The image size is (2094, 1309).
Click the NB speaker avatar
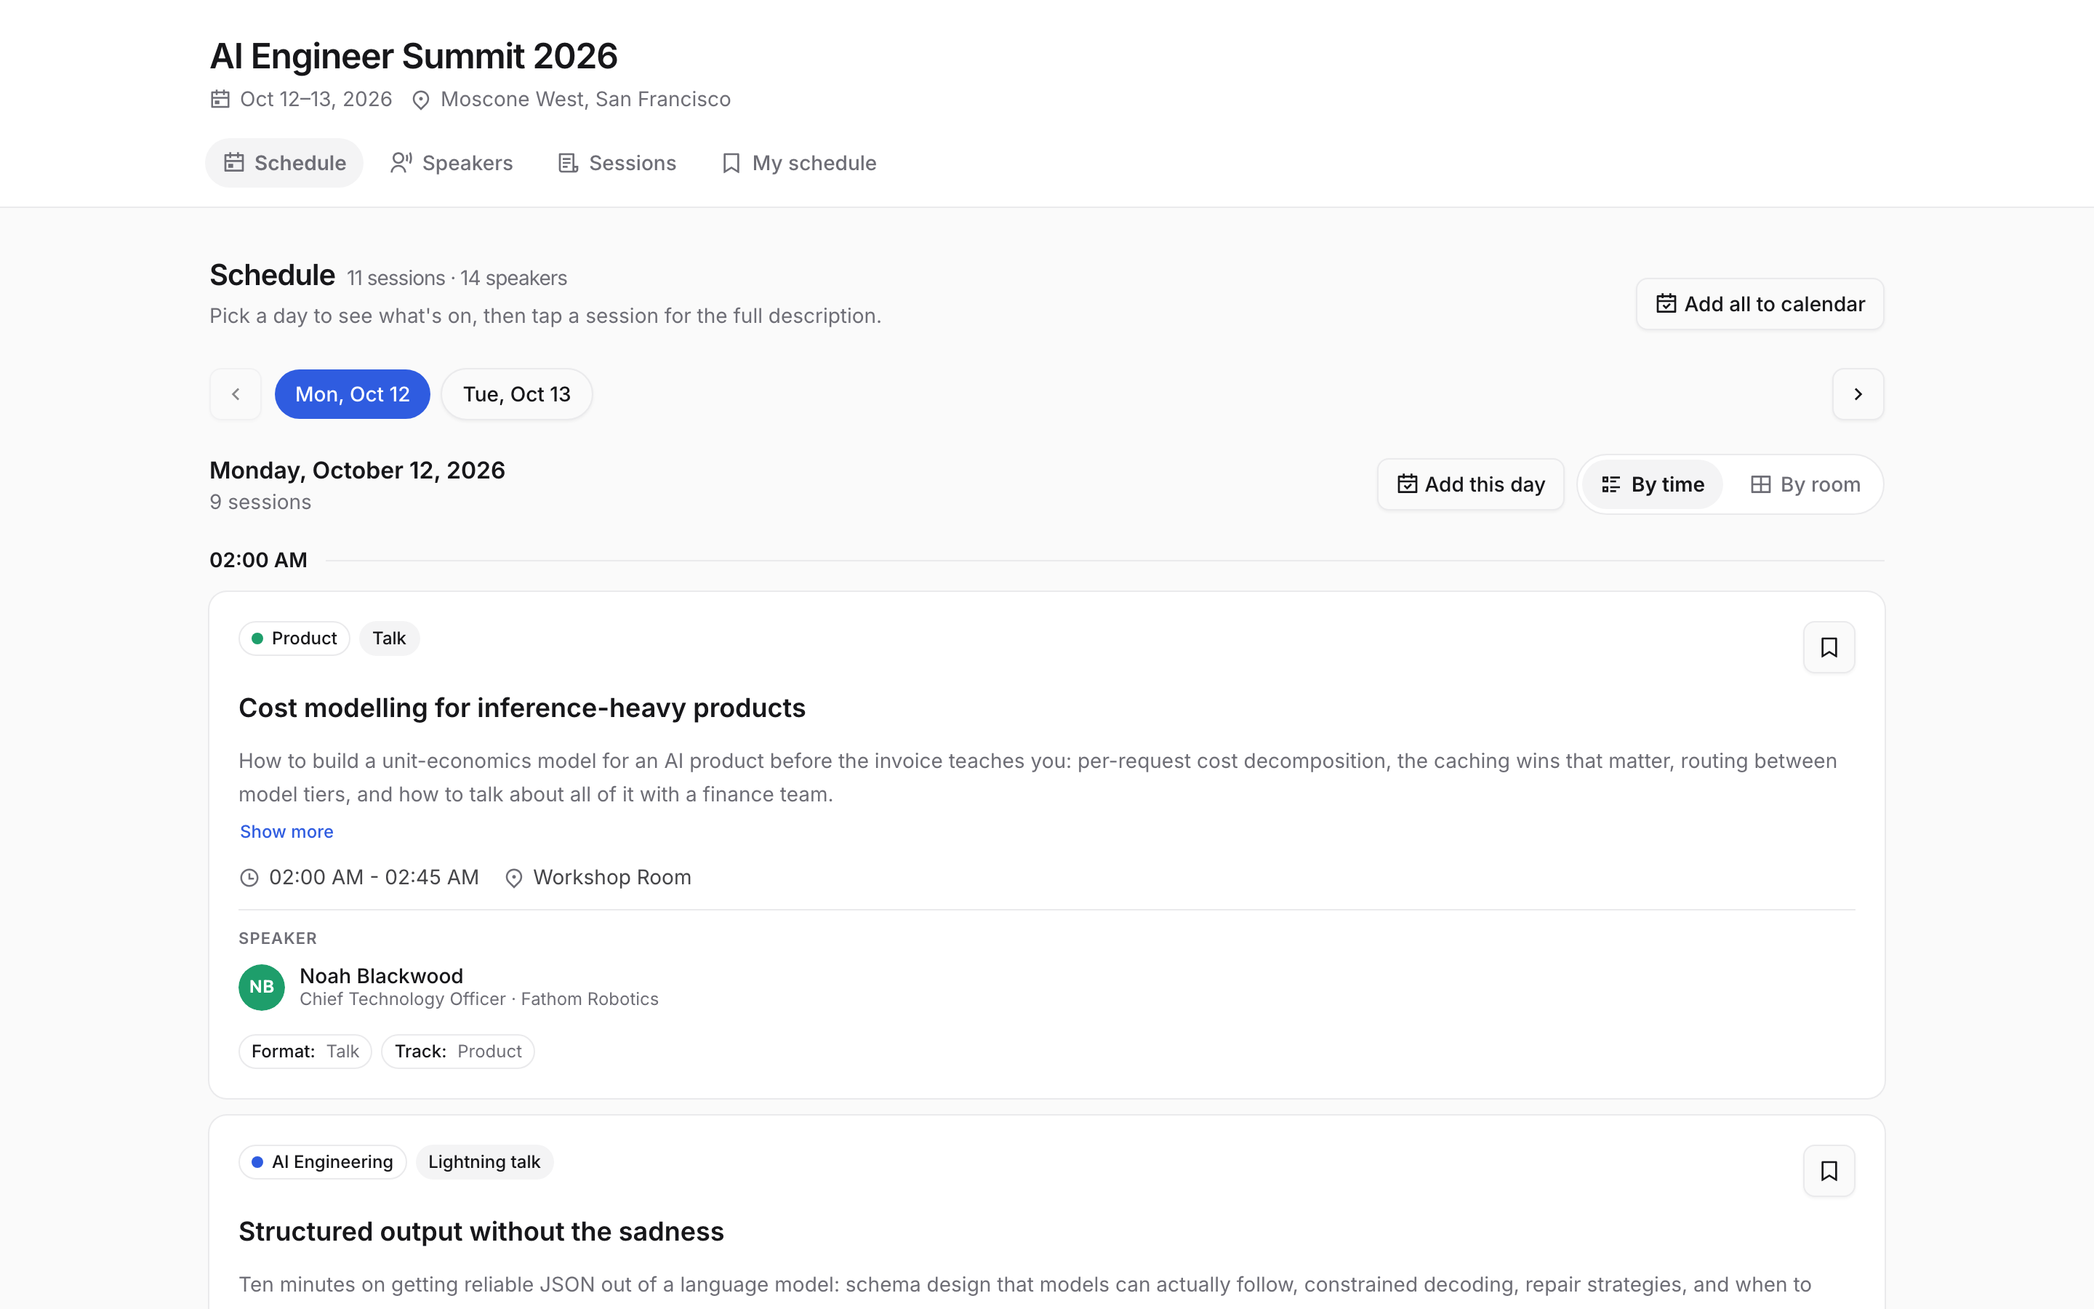(x=261, y=987)
